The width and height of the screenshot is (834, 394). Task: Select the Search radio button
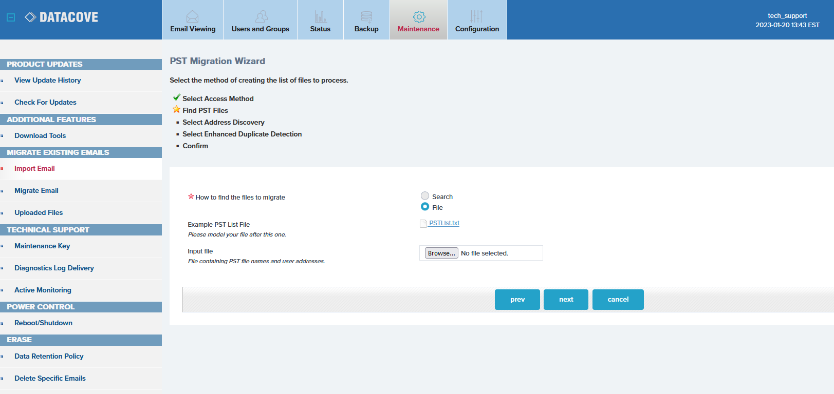point(425,196)
